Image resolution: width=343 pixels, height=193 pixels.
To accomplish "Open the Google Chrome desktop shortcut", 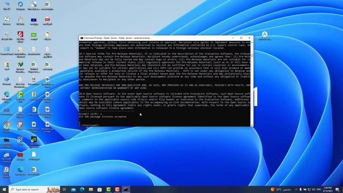I will (7, 127).
